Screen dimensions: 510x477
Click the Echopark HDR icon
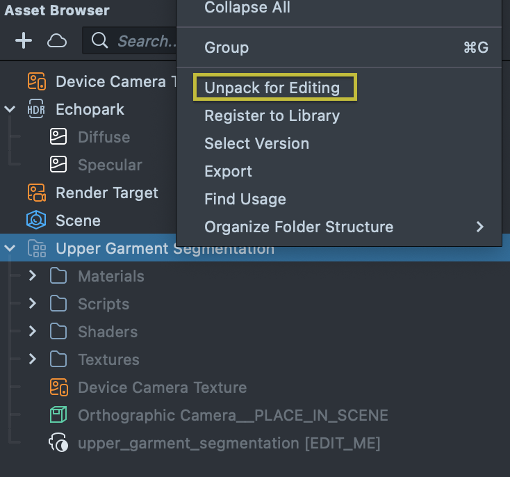click(x=36, y=109)
